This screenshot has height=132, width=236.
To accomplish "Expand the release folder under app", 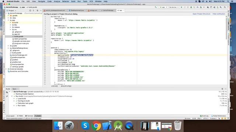I will pyautogui.click(x=11, y=27).
